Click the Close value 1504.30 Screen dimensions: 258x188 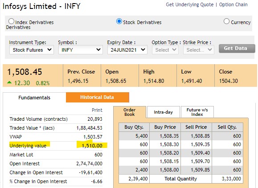229,81
